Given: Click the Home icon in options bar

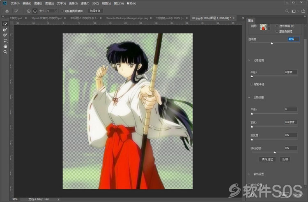Looking at the screenshot, I should 7,11.
